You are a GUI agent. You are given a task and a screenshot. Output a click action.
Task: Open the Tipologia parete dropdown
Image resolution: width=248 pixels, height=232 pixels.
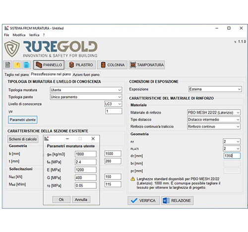click(x=86, y=97)
